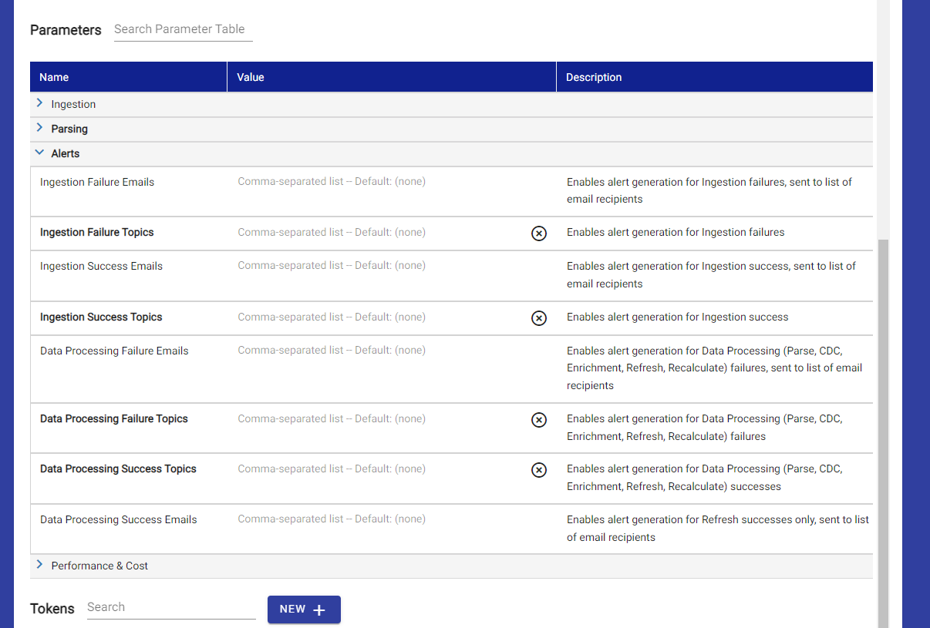
Task: Select the Data Processing Failure Topics name
Action: pyautogui.click(x=114, y=419)
